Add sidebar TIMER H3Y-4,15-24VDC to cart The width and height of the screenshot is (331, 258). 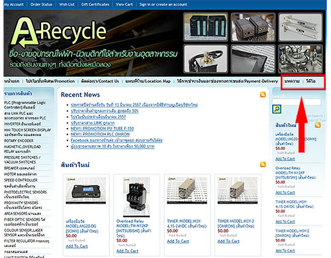point(285,222)
